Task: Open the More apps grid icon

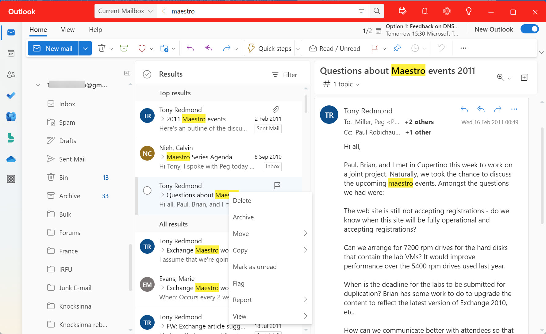Action: pyautogui.click(x=11, y=179)
